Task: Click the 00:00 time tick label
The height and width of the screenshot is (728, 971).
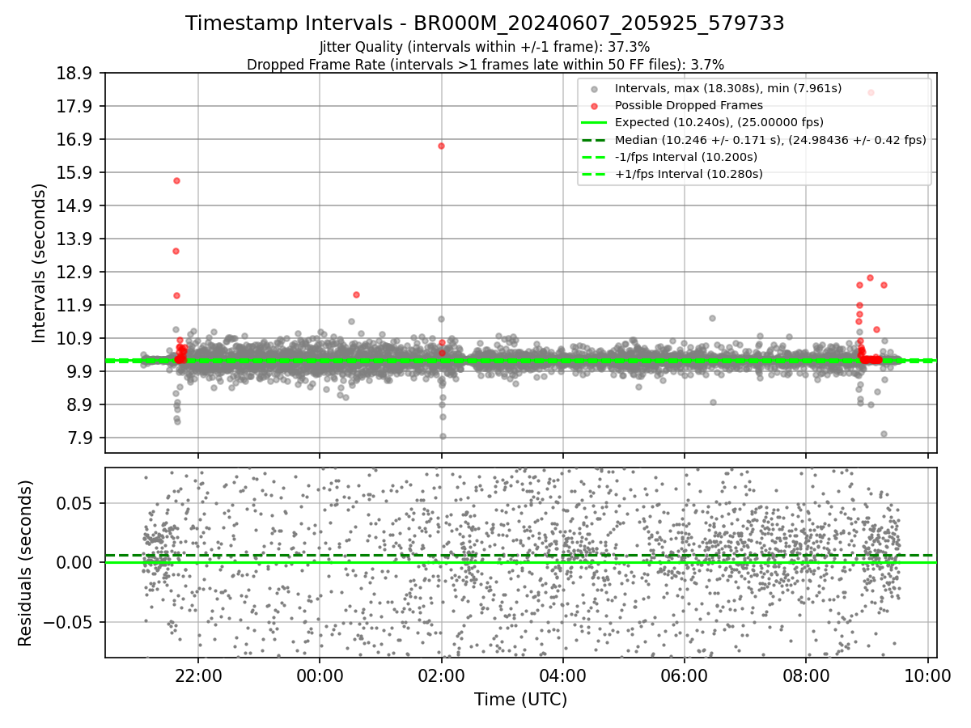Action: (x=320, y=675)
